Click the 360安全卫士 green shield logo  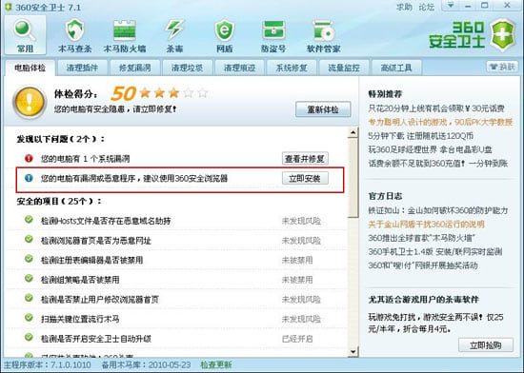503,34
